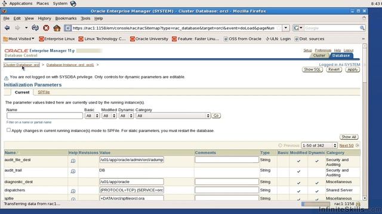
Task: Click the Name filter input field
Action: [45, 116]
